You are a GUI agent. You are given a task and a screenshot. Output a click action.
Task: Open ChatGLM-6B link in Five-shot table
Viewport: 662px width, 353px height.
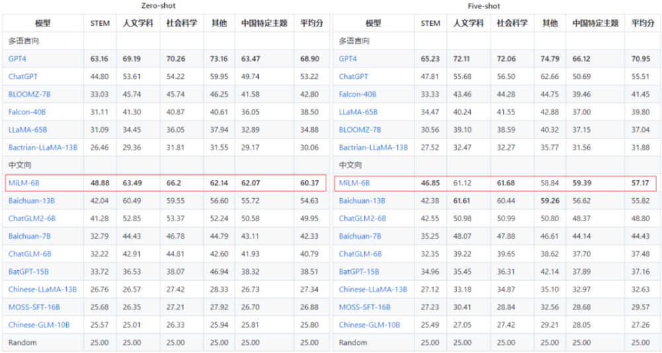point(361,254)
